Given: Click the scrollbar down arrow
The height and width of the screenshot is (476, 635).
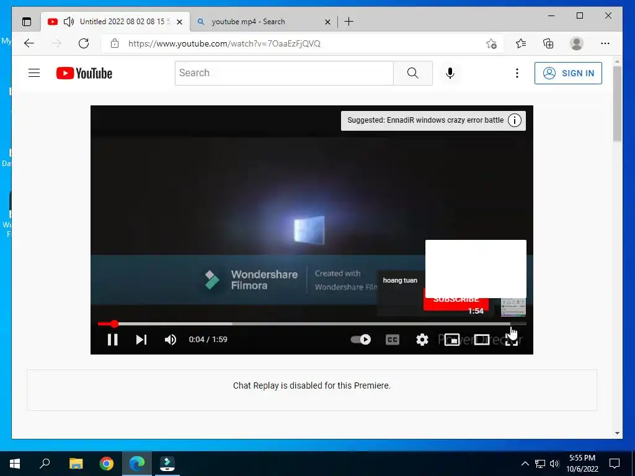Looking at the screenshot, I should pyautogui.click(x=617, y=433).
